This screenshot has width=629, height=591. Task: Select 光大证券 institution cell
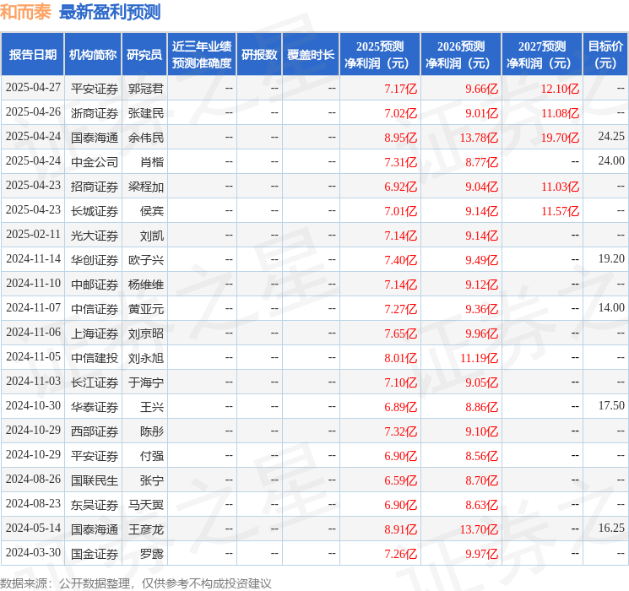95,236
